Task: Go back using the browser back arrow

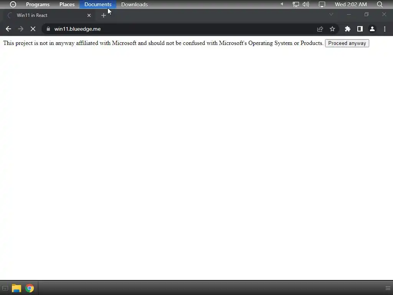Action: pos(8,29)
